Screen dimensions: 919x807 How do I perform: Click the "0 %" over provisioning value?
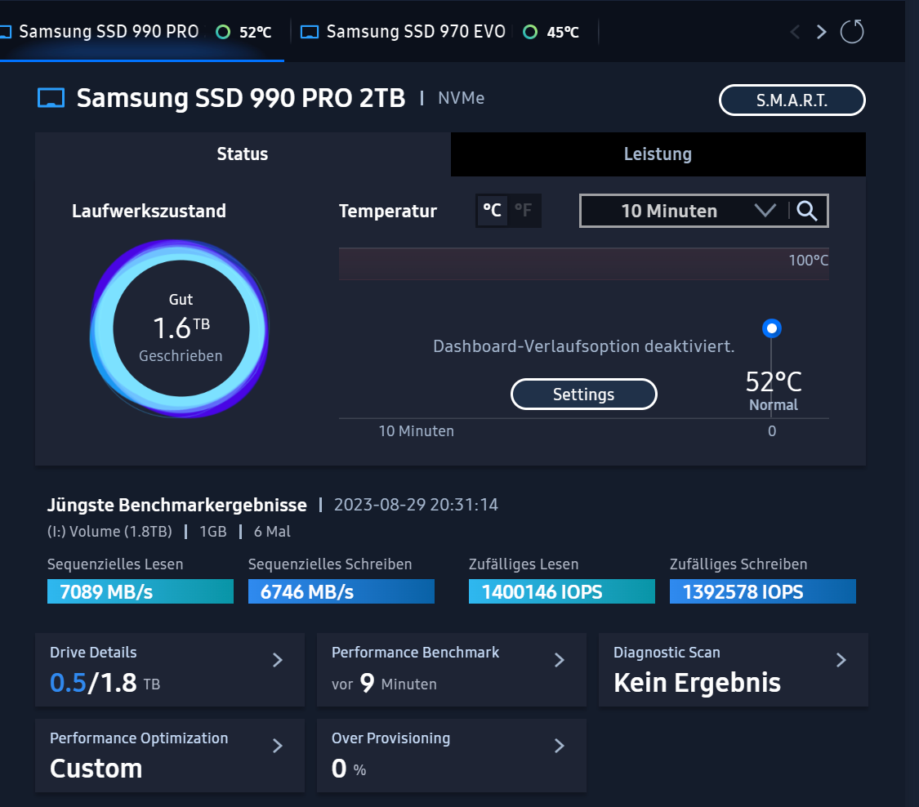tap(349, 769)
